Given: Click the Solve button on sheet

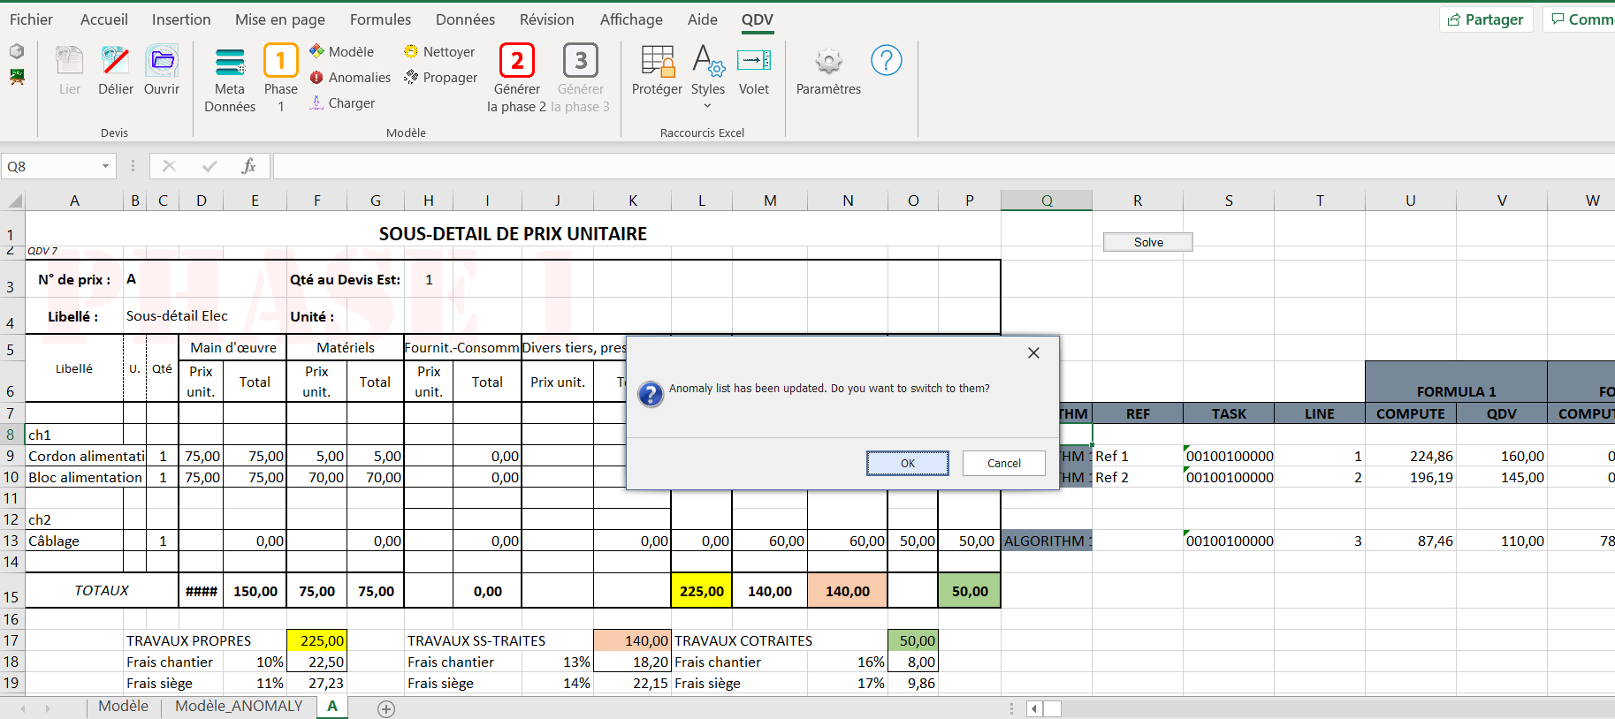Looking at the screenshot, I should (x=1148, y=242).
